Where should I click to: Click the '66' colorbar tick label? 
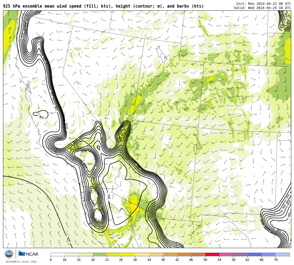tap(262, 260)
